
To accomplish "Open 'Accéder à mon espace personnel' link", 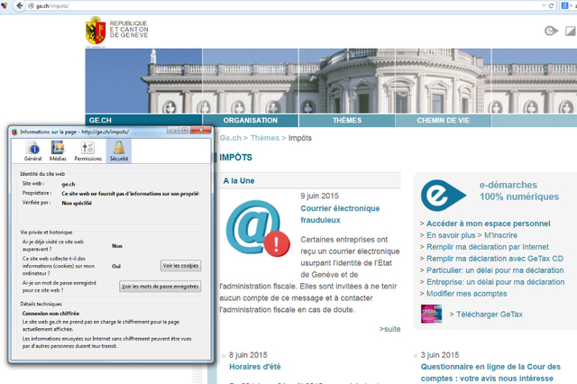I will (488, 224).
